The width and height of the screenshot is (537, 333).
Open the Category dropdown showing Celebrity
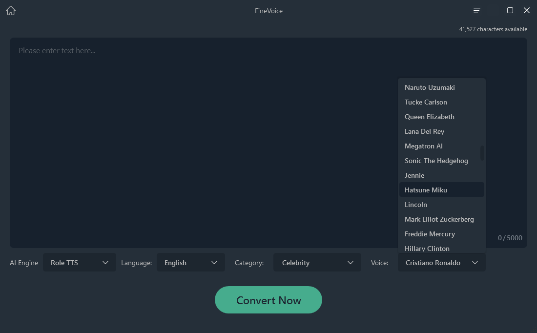click(x=317, y=262)
